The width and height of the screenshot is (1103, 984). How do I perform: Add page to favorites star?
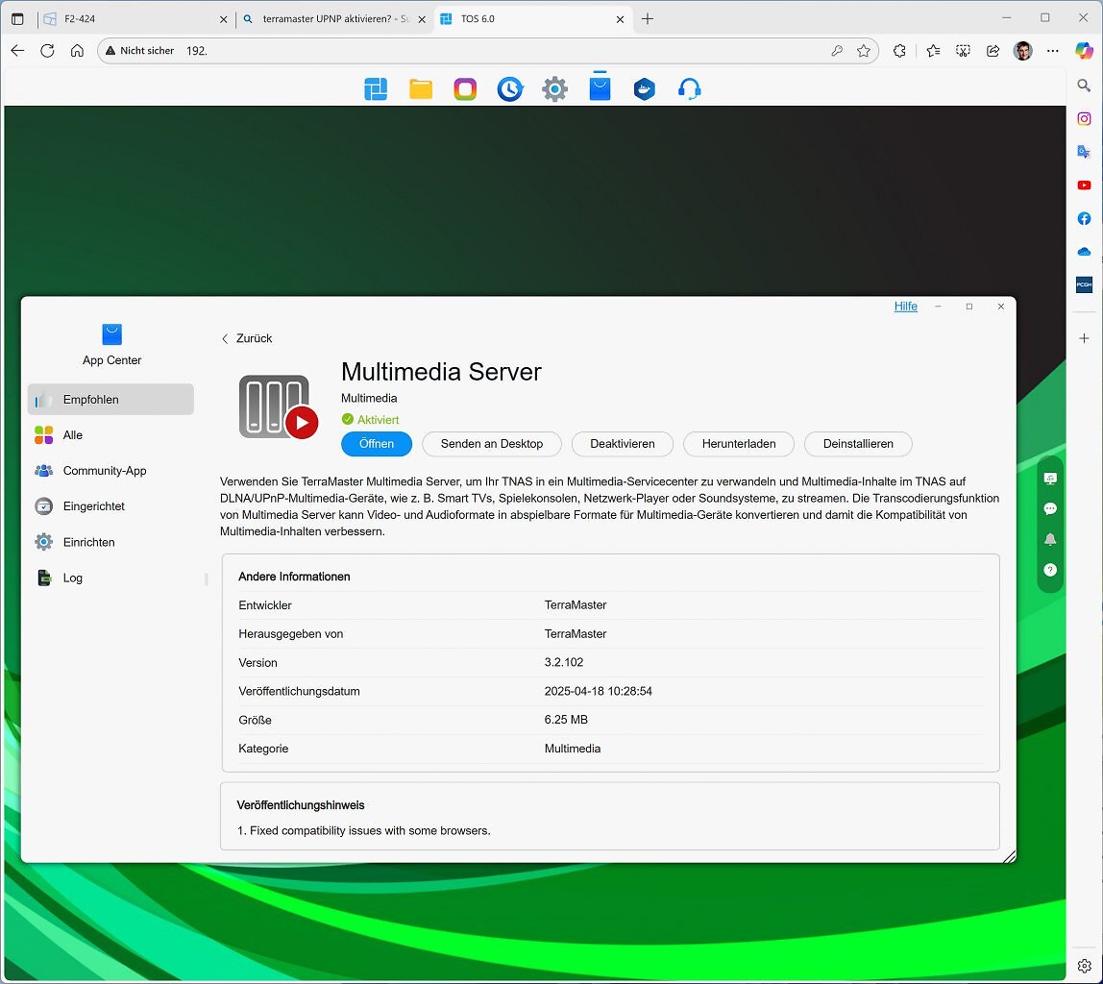864,51
